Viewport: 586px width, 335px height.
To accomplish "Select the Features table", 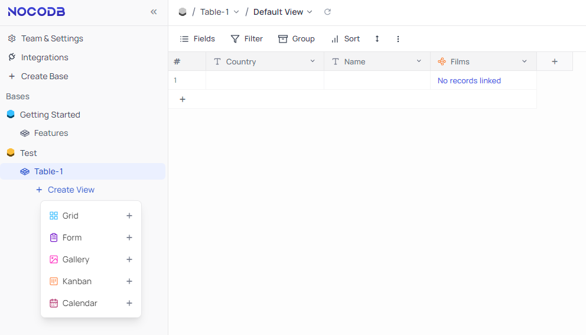I will click(x=51, y=133).
